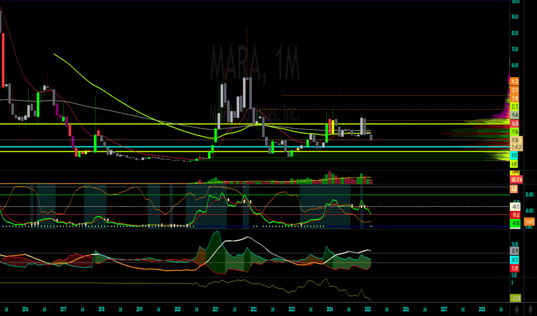The width and height of the screenshot is (537, 316).
Task: Click the 11.61% orange percentage label
Action: [x=530, y=222]
